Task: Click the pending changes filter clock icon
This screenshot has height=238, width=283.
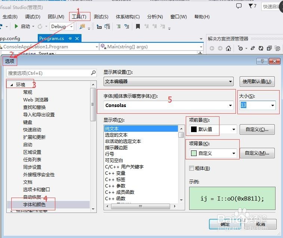Action: pos(240,48)
